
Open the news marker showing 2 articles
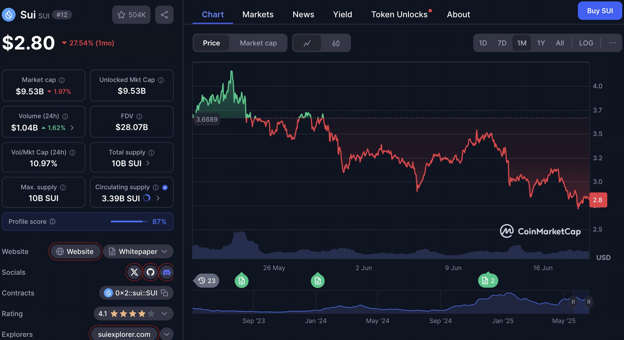488,280
